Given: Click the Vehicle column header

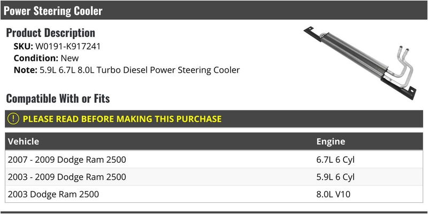Looking at the screenshot, I should [x=24, y=141].
